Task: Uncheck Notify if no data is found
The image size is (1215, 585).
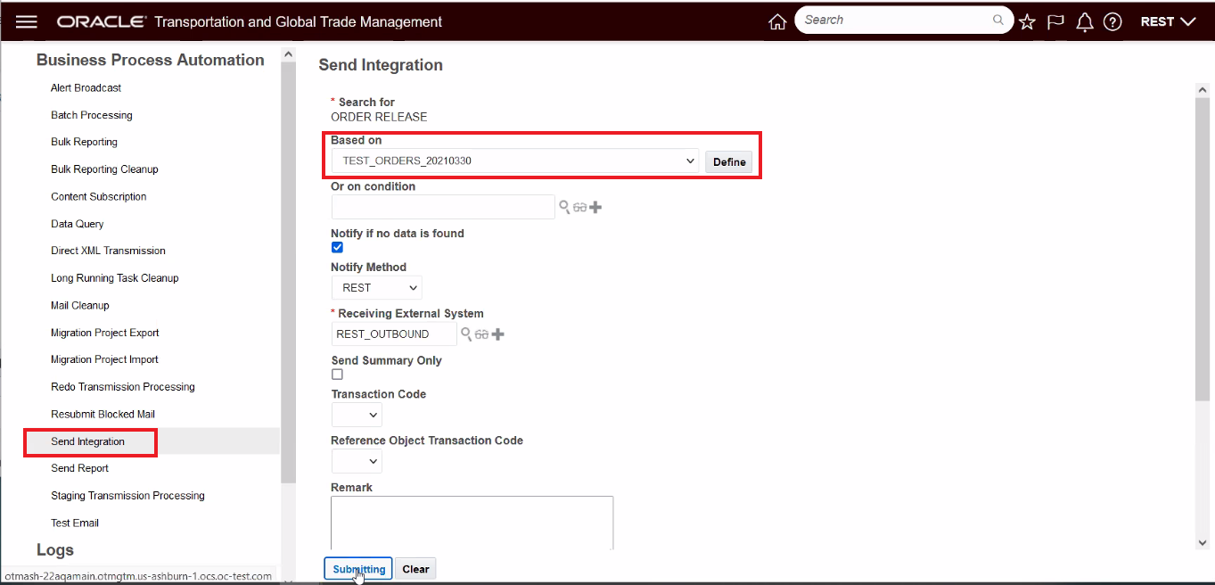Action: (x=337, y=248)
